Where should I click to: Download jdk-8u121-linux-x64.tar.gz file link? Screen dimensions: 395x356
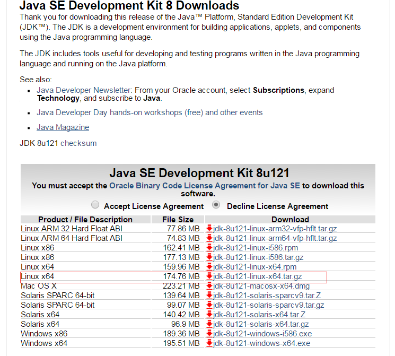click(x=258, y=276)
